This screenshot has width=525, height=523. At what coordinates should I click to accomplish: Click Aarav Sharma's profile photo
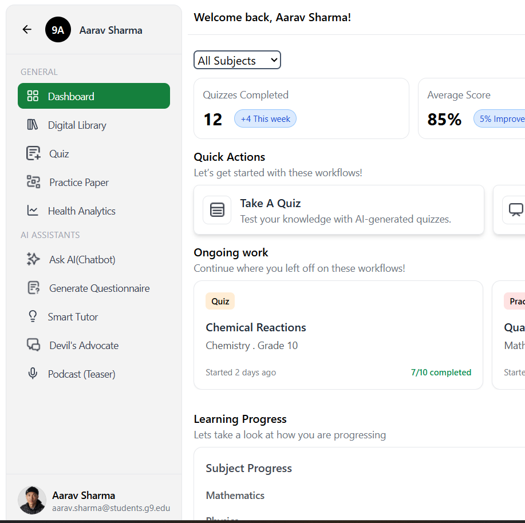(x=32, y=501)
